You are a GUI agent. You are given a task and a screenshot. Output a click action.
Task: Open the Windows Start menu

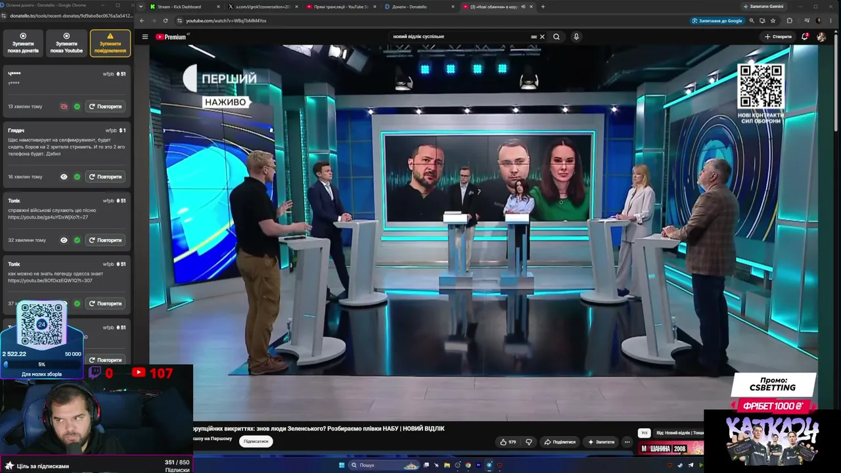point(342,465)
